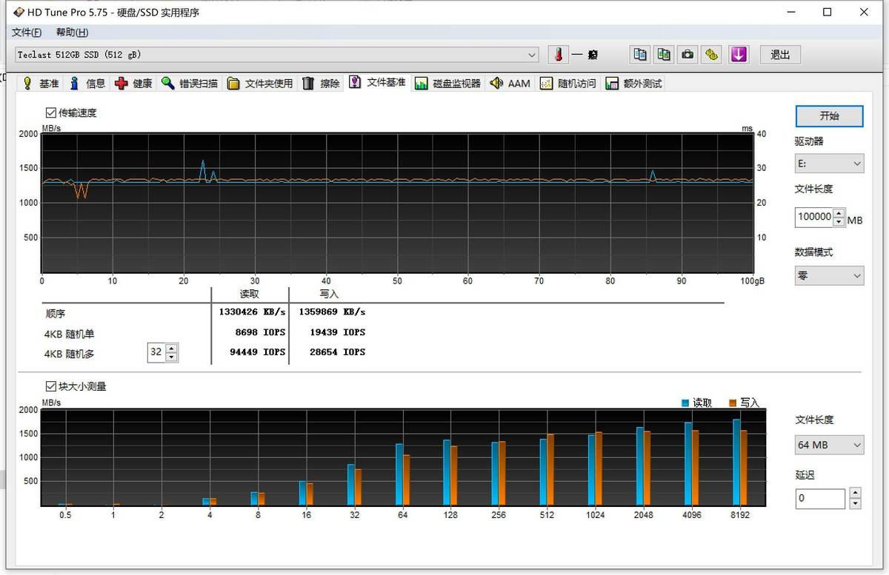Image resolution: width=889 pixels, height=575 pixels.
Task: Click the 4KB 随机单 row label
Action: click(x=70, y=334)
